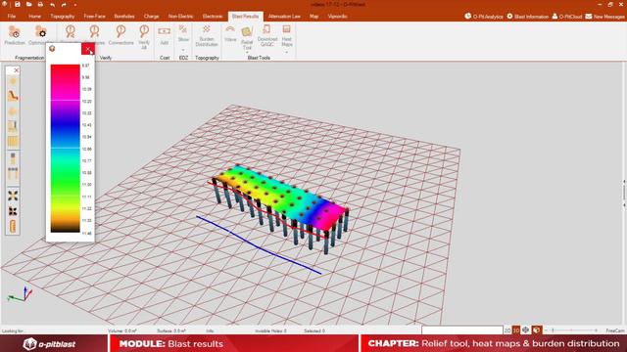
Task: Expand the Relief Tool dropdown arrow
Action: [x=247, y=53]
